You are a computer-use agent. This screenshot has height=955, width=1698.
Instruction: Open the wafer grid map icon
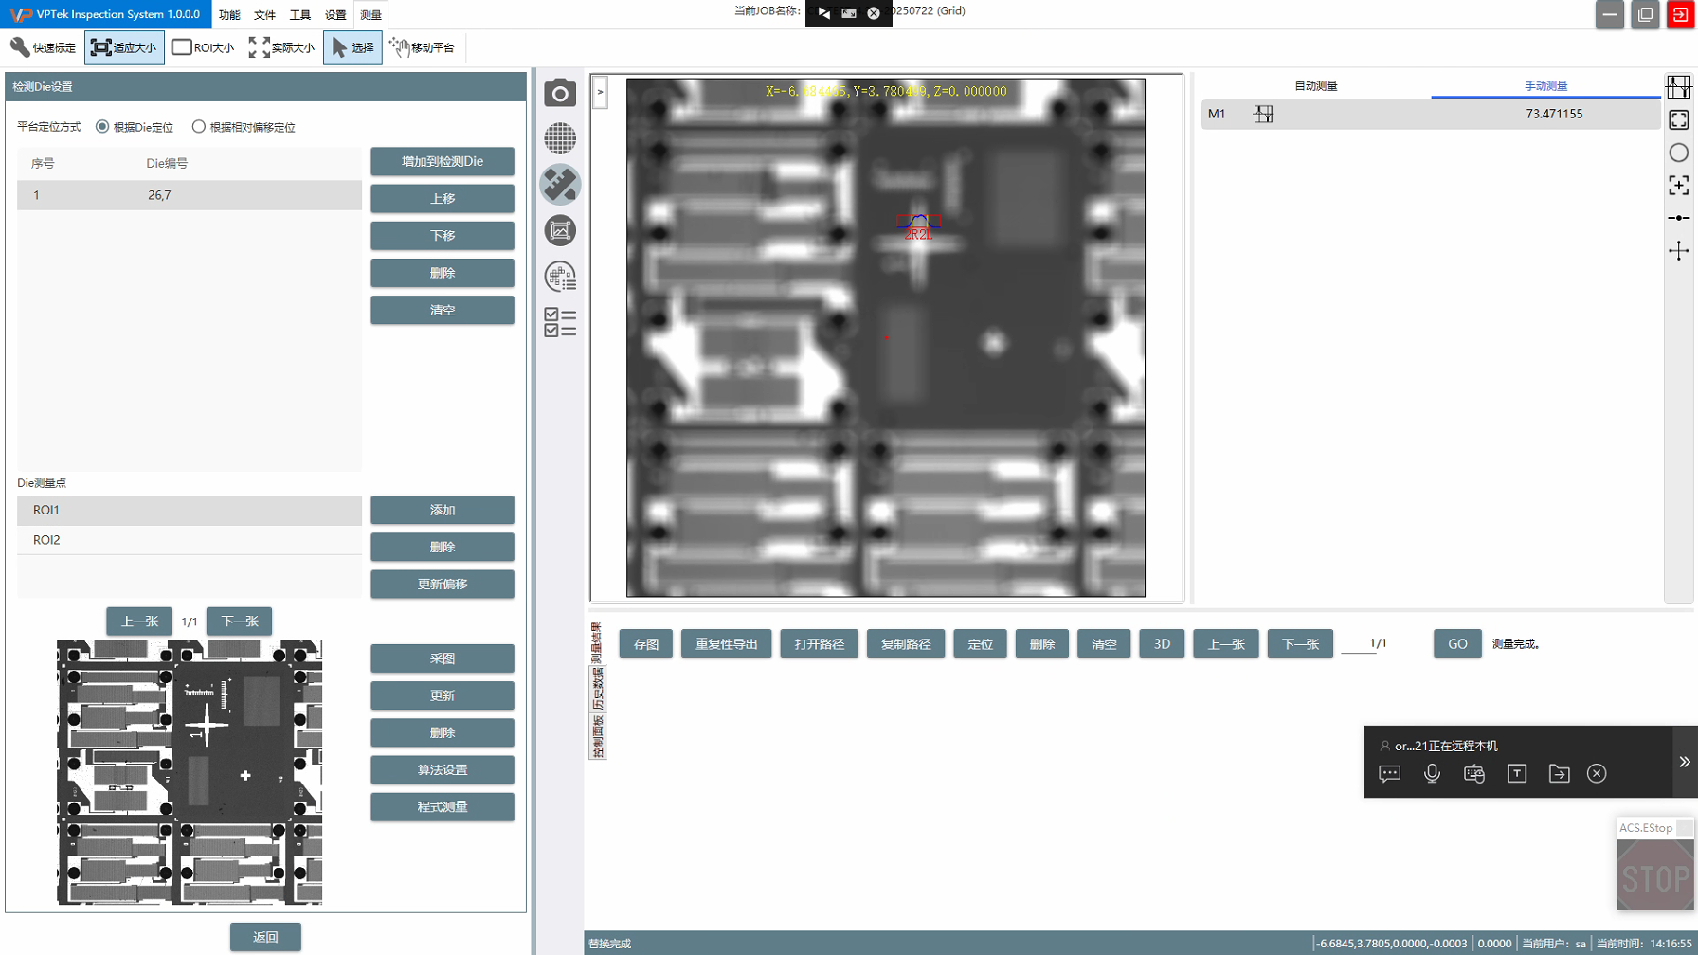(560, 138)
